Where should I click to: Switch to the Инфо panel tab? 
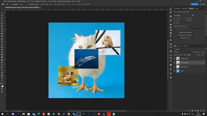pos(197,8)
